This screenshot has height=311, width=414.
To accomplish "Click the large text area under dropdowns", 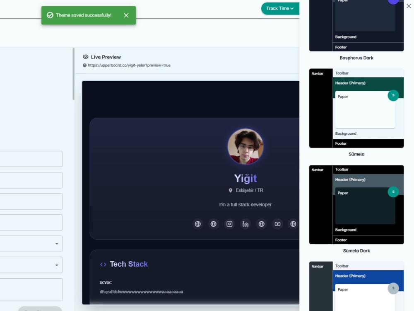I will [31, 289].
